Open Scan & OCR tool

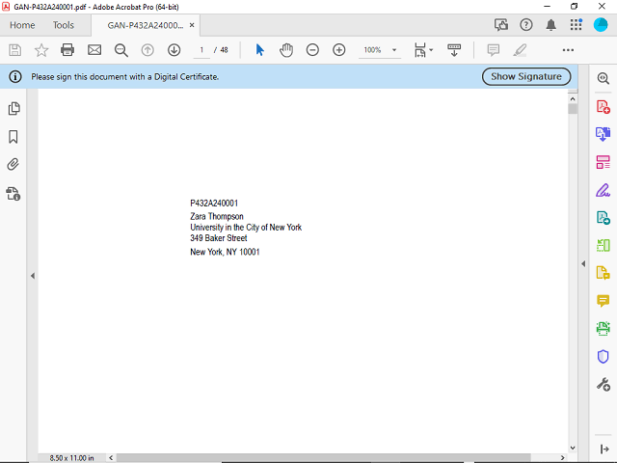(603, 328)
